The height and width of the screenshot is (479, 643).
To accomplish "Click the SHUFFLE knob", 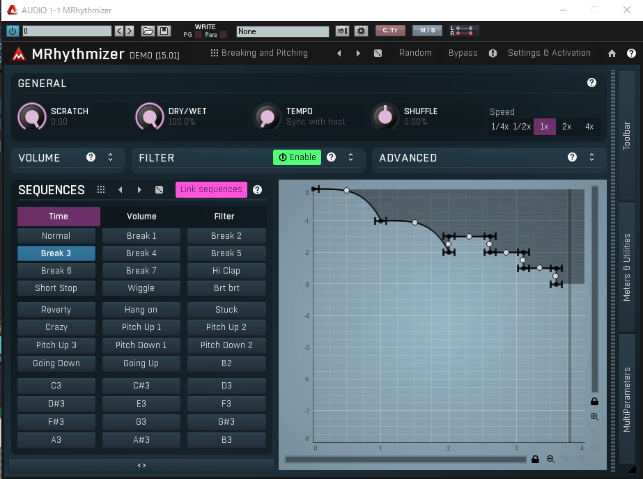I will click(385, 117).
